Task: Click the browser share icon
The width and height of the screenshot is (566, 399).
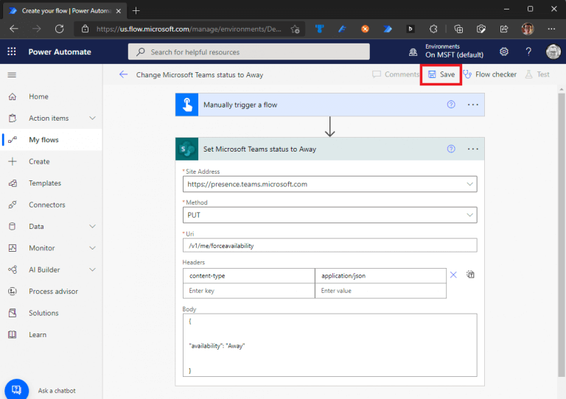Action: click(x=504, y=29)
